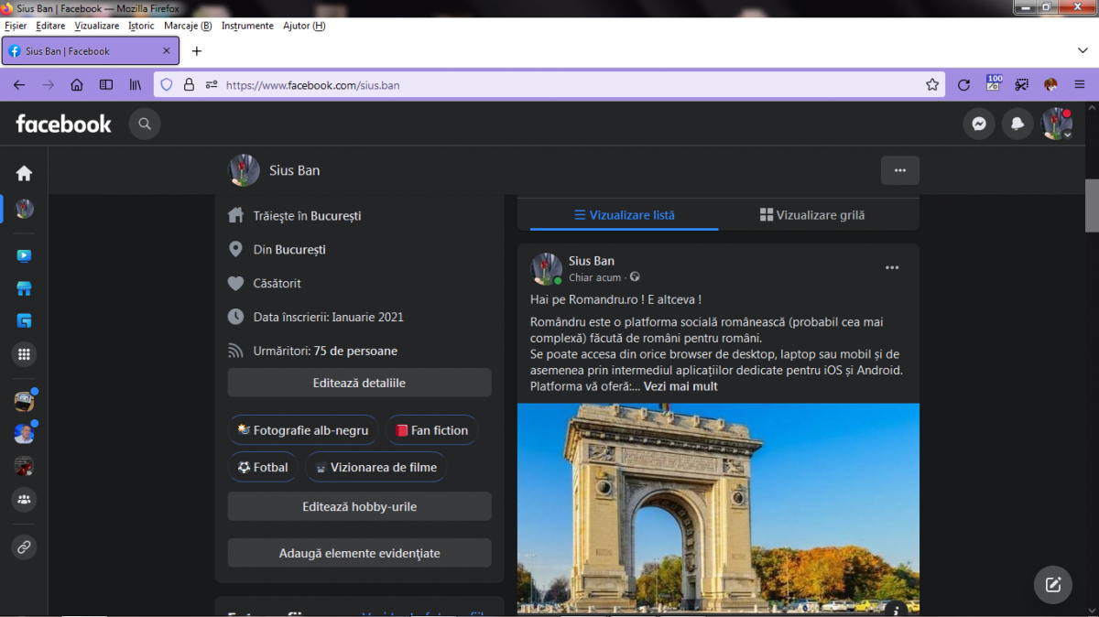The height and width of the screenshot is (617, 1099).
Task: Open the Messenger chat icon
Action: click(979, 124)
